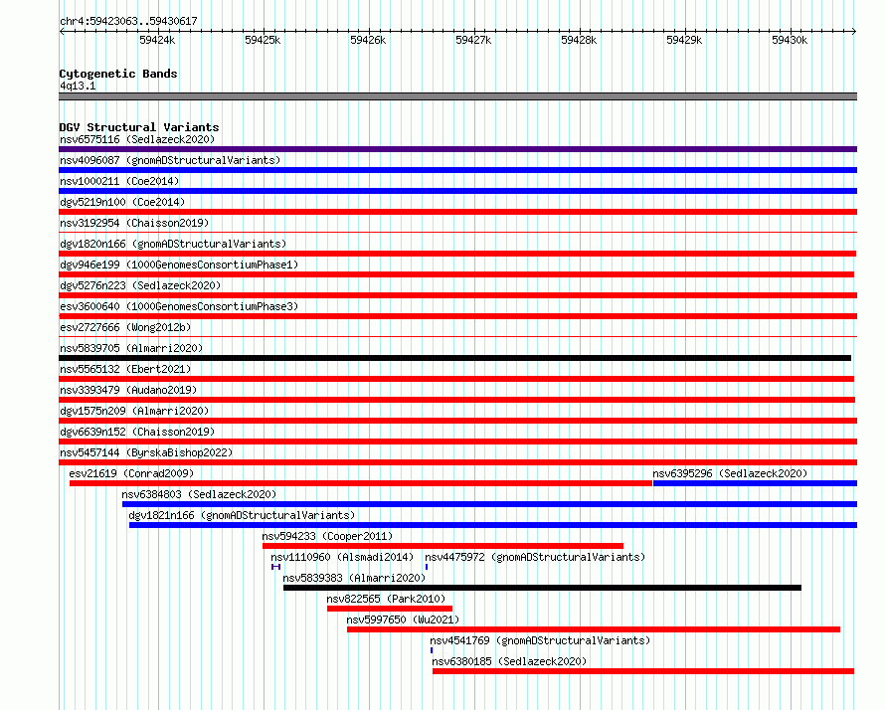Select esv2727666 (Wong2012b) label

[125, 327]
